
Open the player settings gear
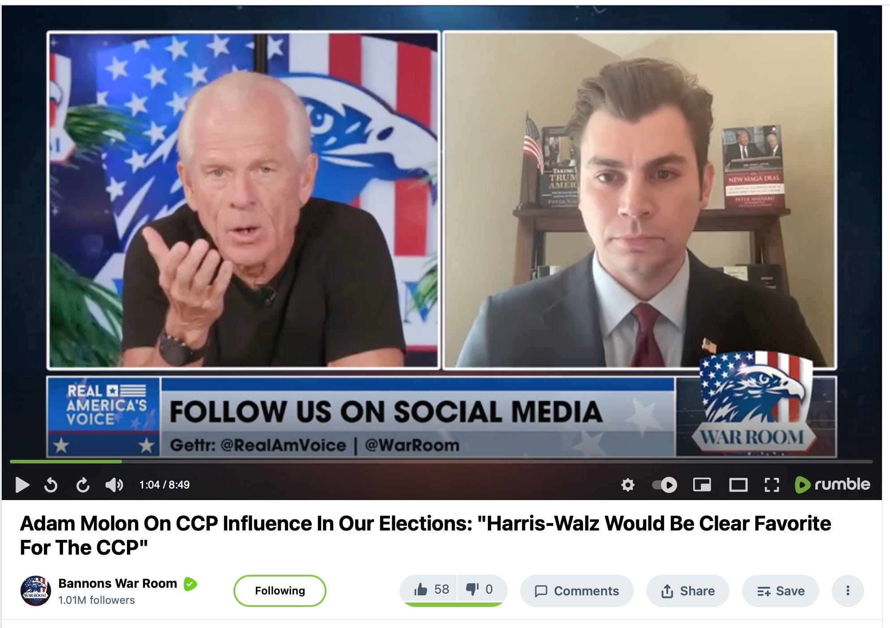coord(628,485)
